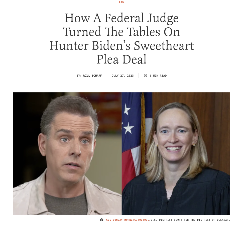Select the left photo of man in beige jacket
The width and height of the screenshot is (248, 232).
tap(67, 153)
